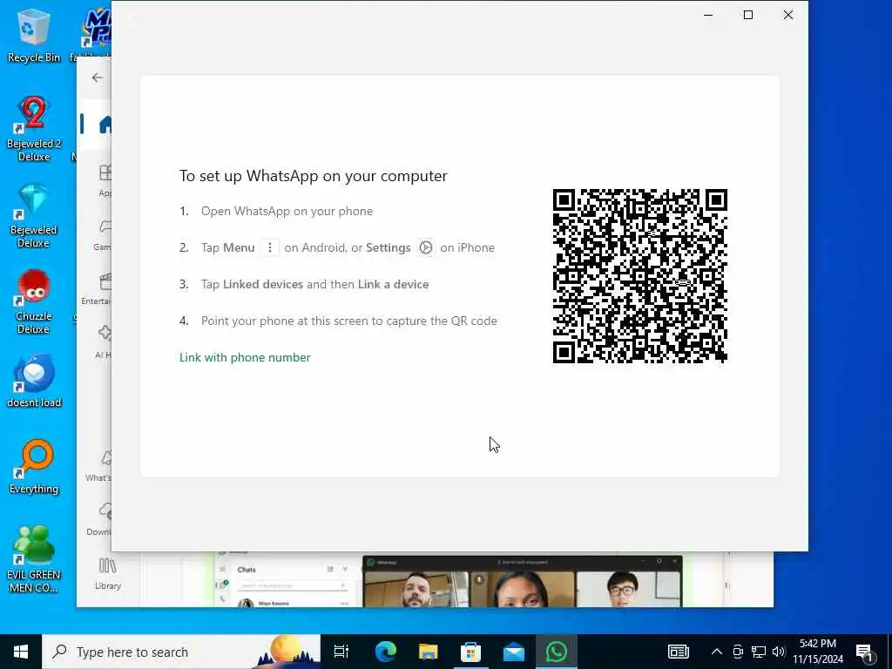892x669 pixels.
Task: Click WhatsApp video call screenshot in Store
Action: click(x=523, y=581)
